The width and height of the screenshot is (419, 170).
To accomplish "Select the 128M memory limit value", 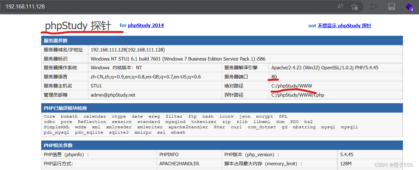I will (346, 164).
